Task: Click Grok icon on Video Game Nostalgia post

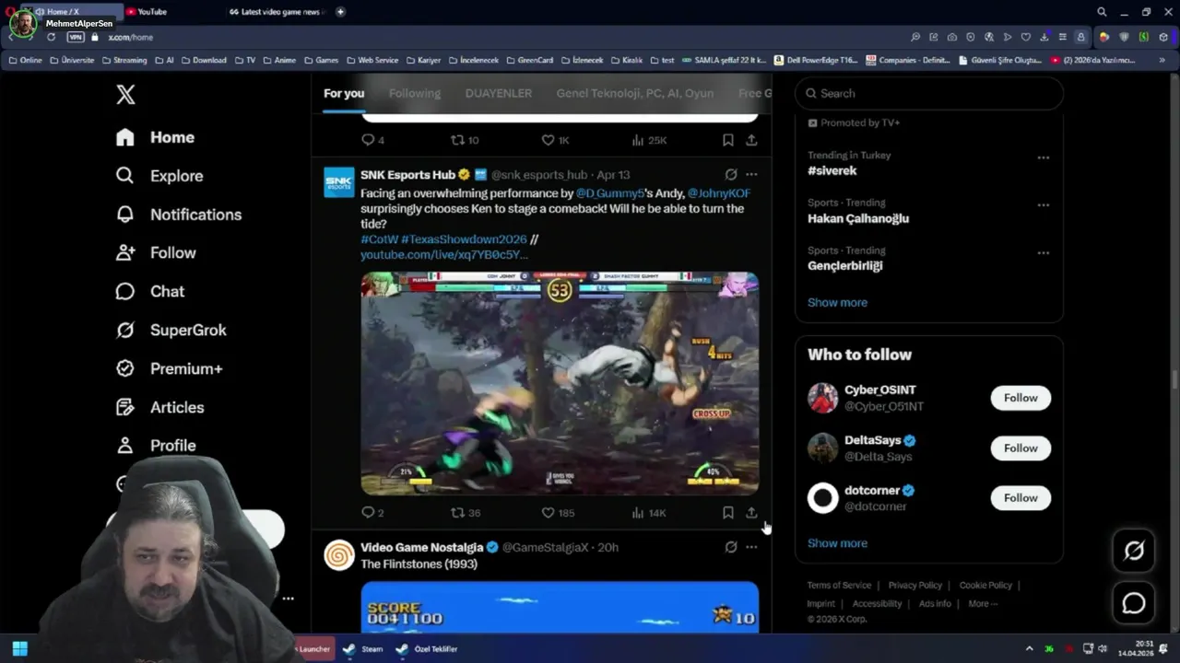Action: tap(731, 547)
